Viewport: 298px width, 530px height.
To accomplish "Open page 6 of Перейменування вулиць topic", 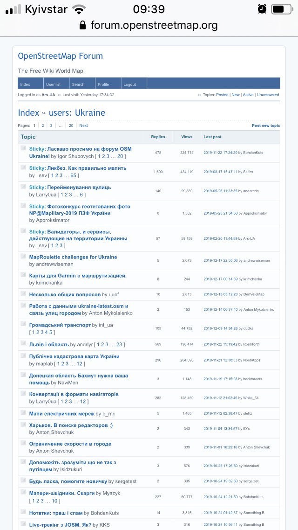I will tap(81, 195).
